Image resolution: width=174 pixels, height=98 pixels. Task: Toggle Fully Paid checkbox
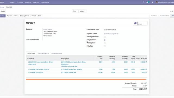105,46
